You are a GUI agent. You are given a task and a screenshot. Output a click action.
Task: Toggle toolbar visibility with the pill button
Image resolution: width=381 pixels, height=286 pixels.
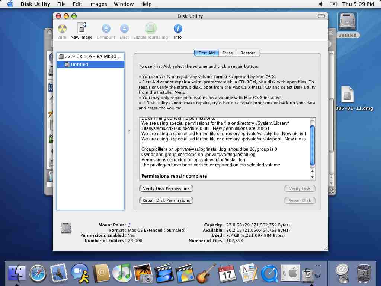point(321,16)
